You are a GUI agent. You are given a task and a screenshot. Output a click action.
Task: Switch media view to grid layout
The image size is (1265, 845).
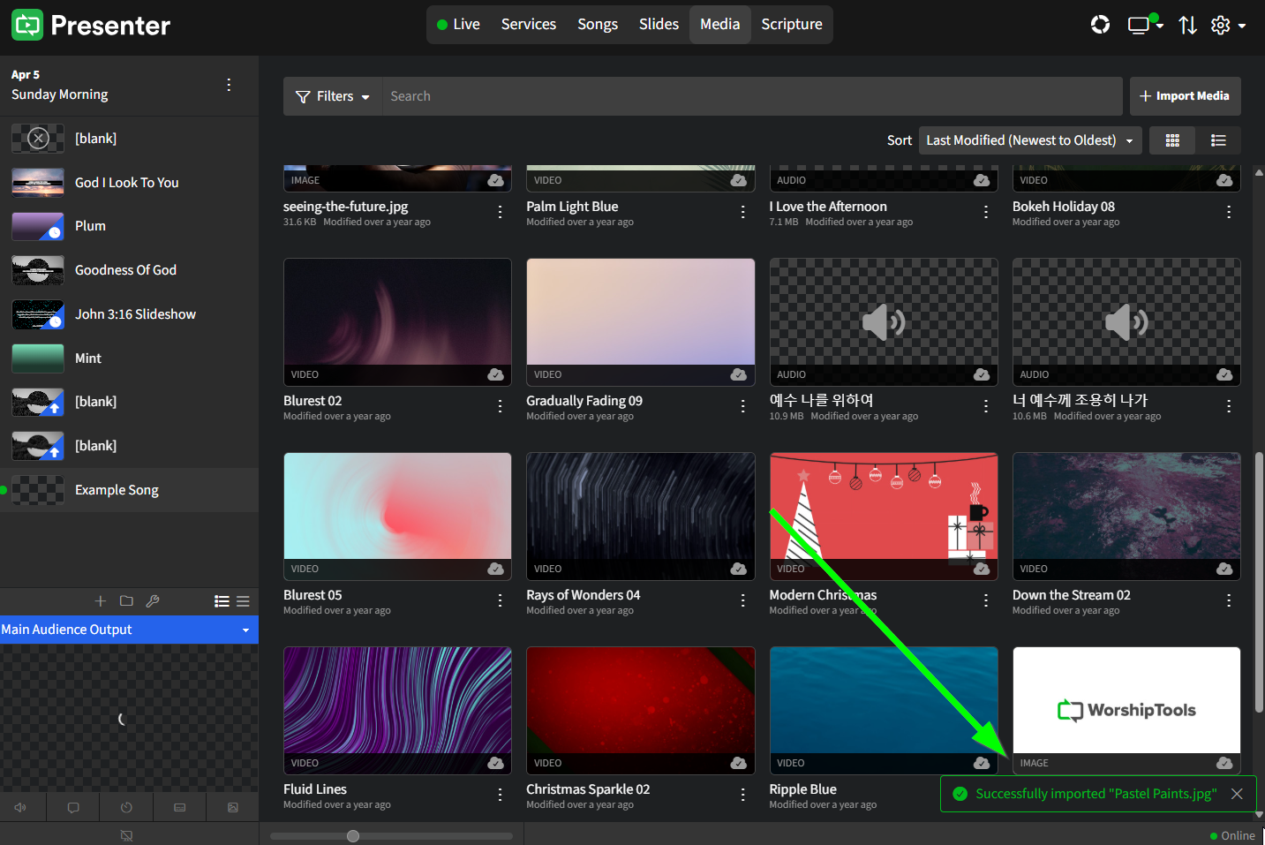[x=1172, y=140]
